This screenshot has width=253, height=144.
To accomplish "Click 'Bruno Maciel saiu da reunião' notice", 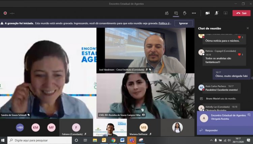I will [x=221, y=98].
